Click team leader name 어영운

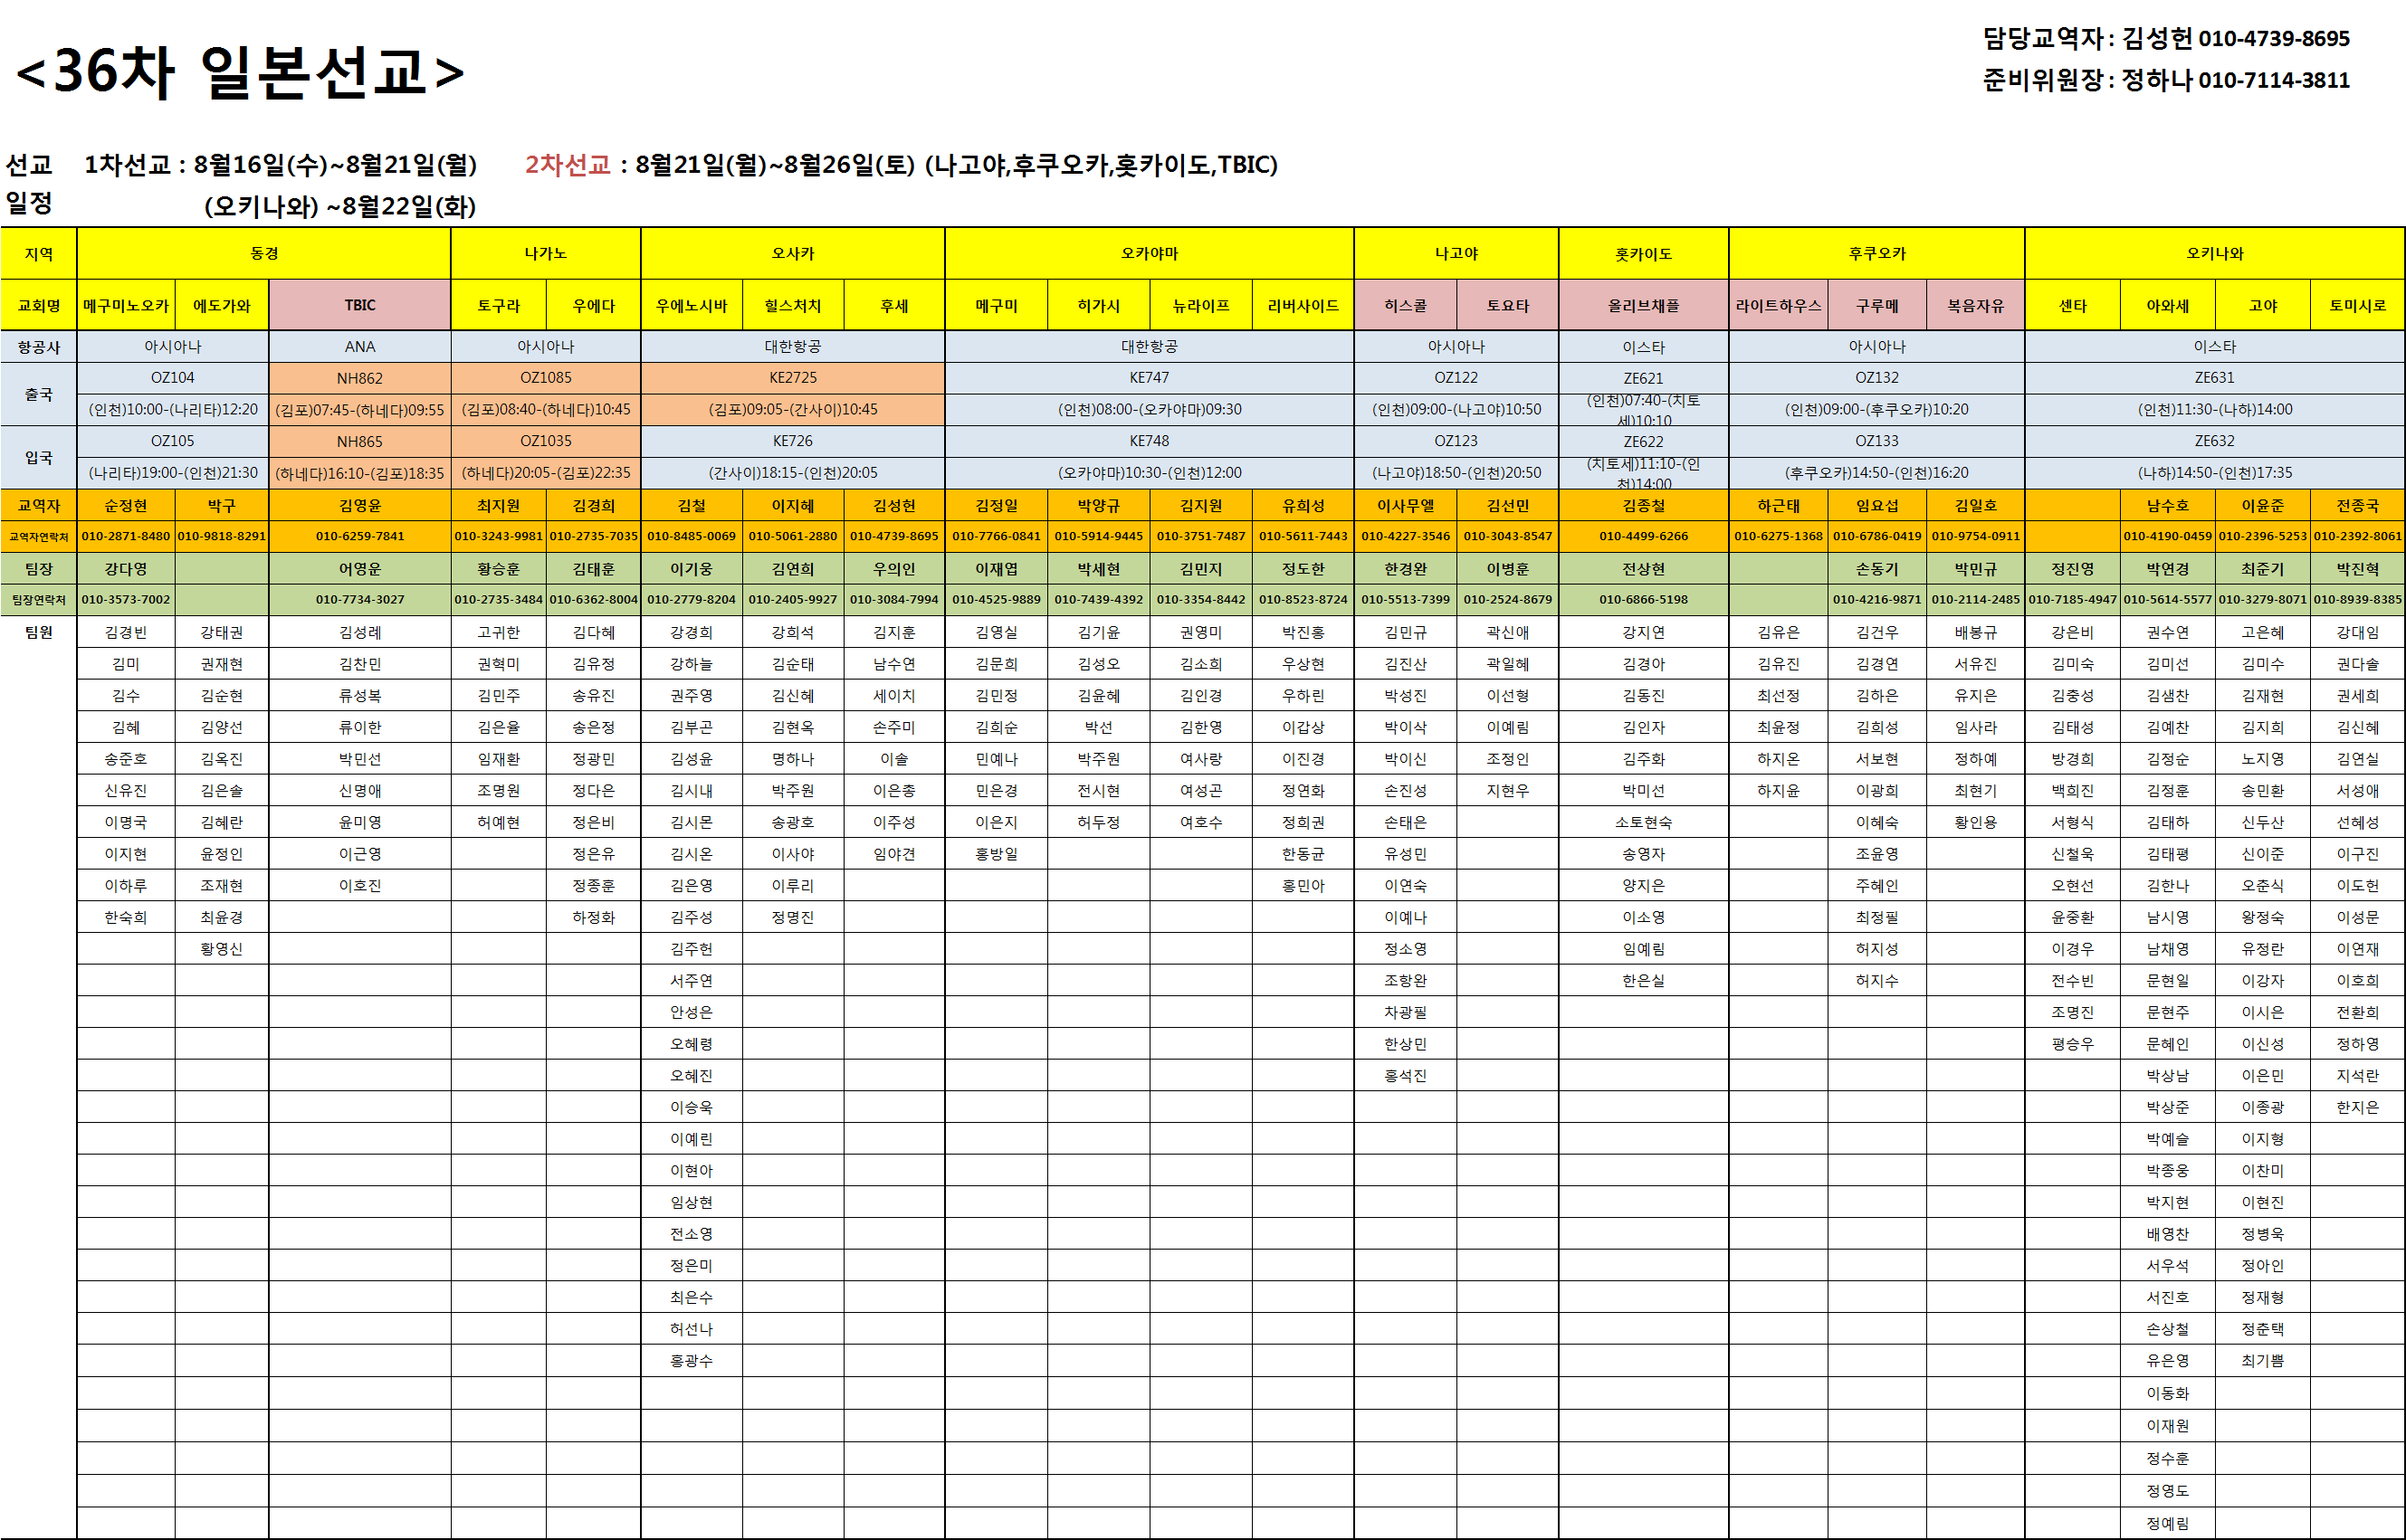[x=359, y=568]
